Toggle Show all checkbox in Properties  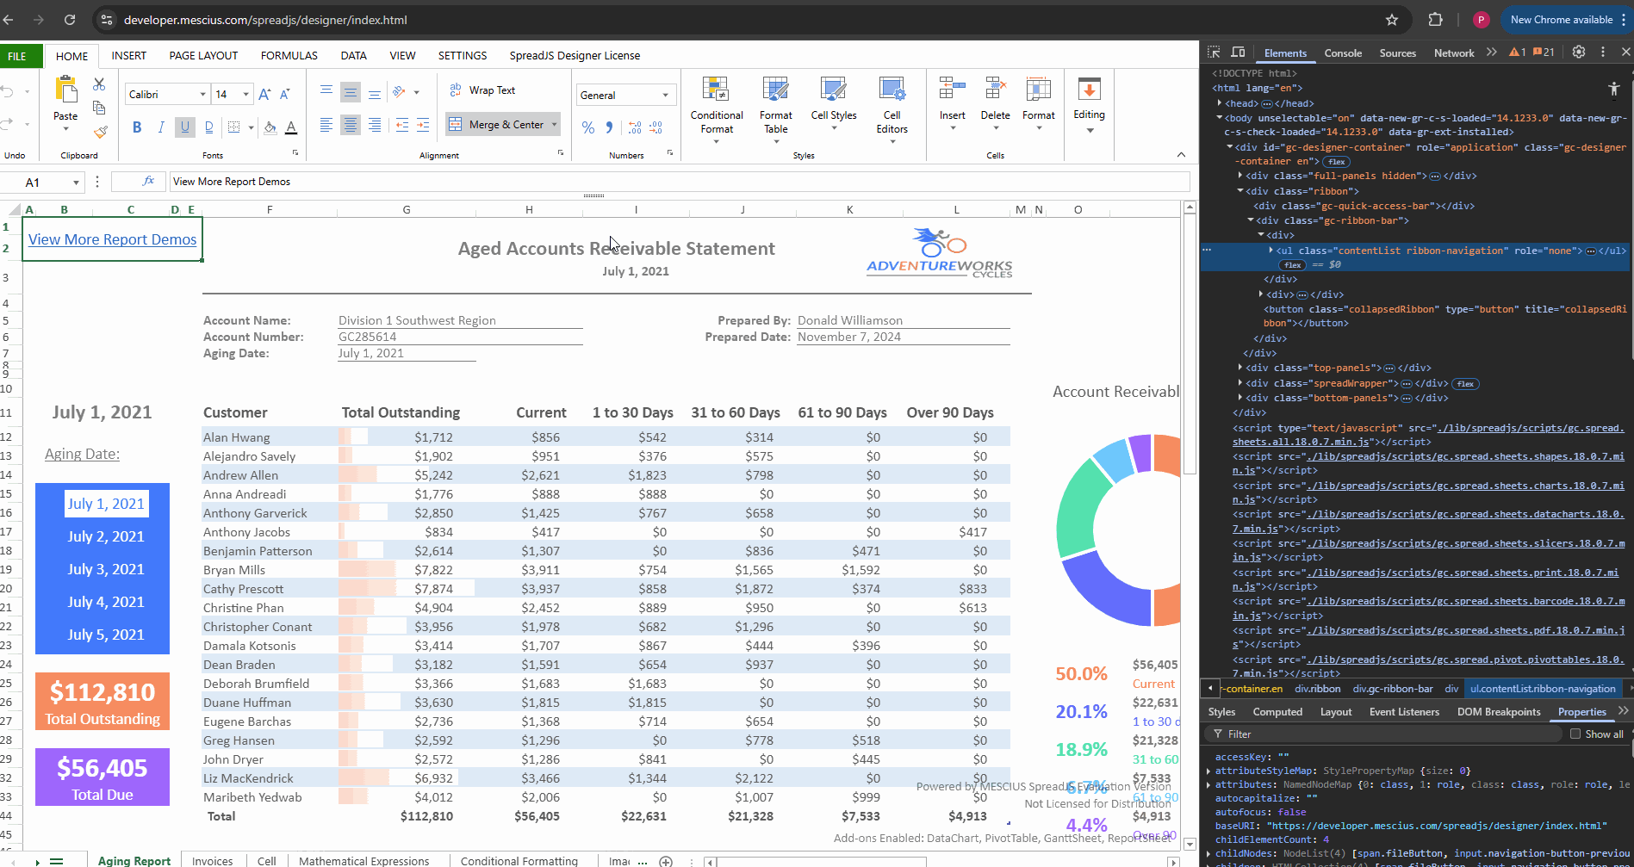pos(1575,734)
